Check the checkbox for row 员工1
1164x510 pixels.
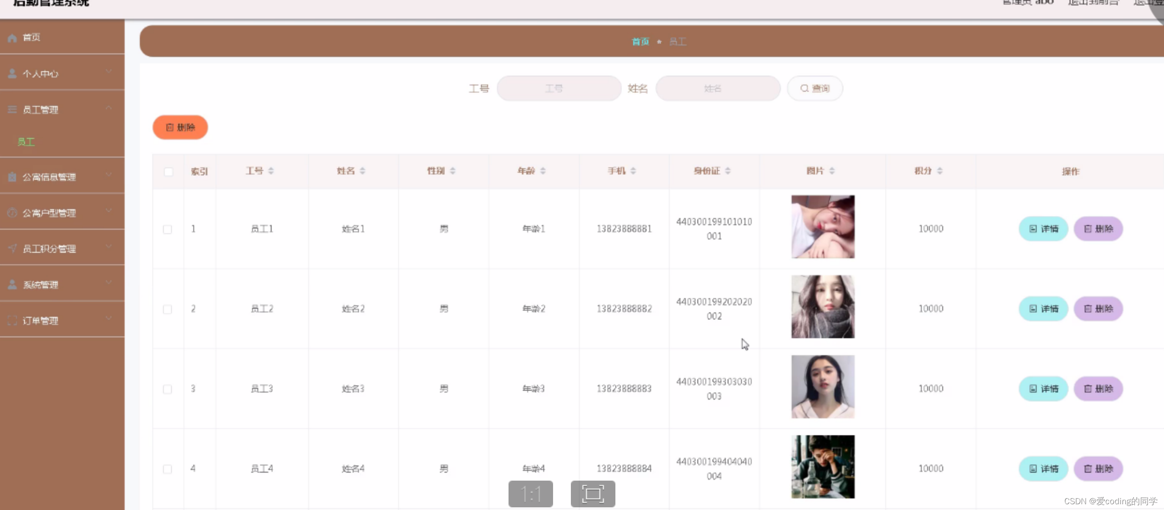click(167, 230)
